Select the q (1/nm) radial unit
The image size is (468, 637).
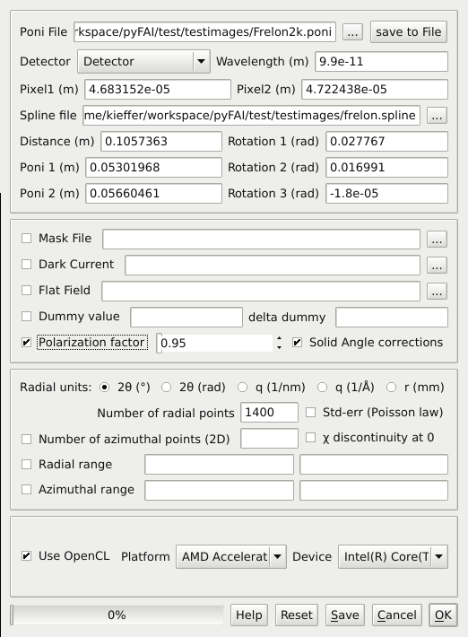(x=242, y=388)
